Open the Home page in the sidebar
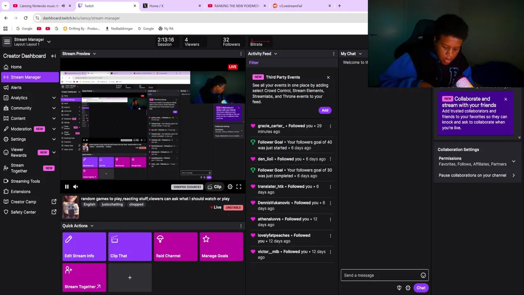 pos(29,67)
